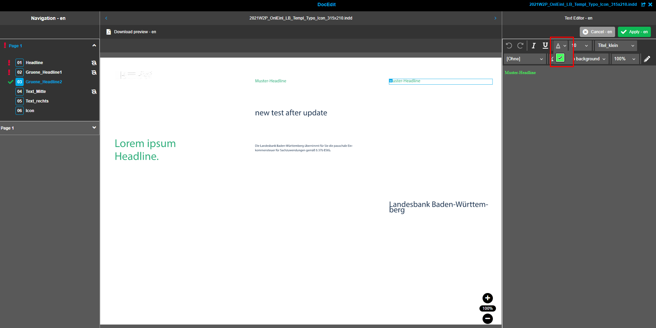Redo the text edit
This screenshot has width=656, height=328.
point(520,46)
